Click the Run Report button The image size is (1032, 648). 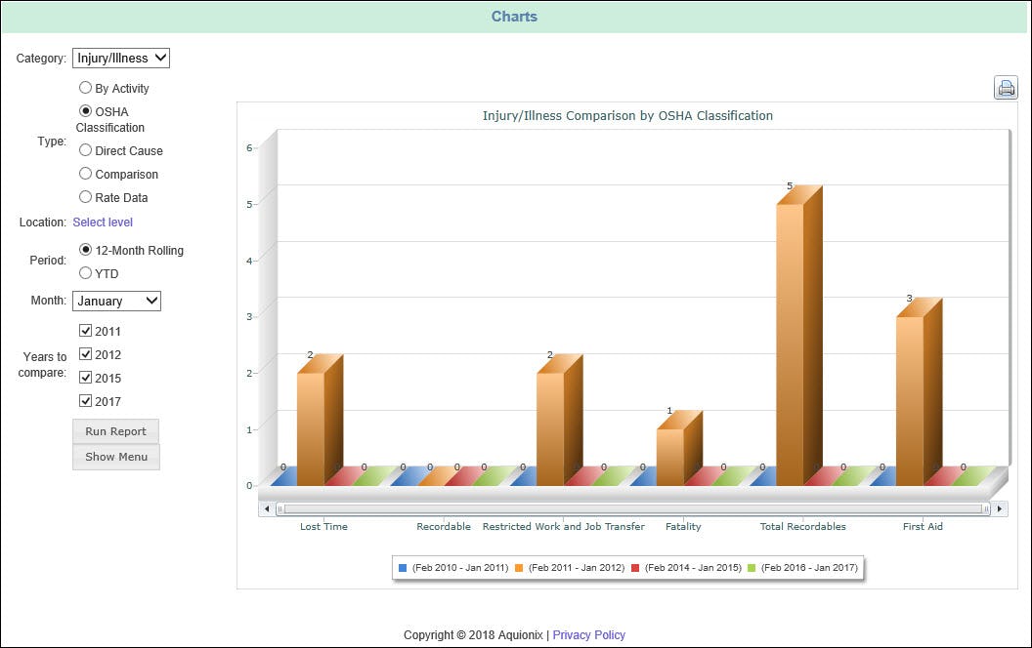coord(115,430)
